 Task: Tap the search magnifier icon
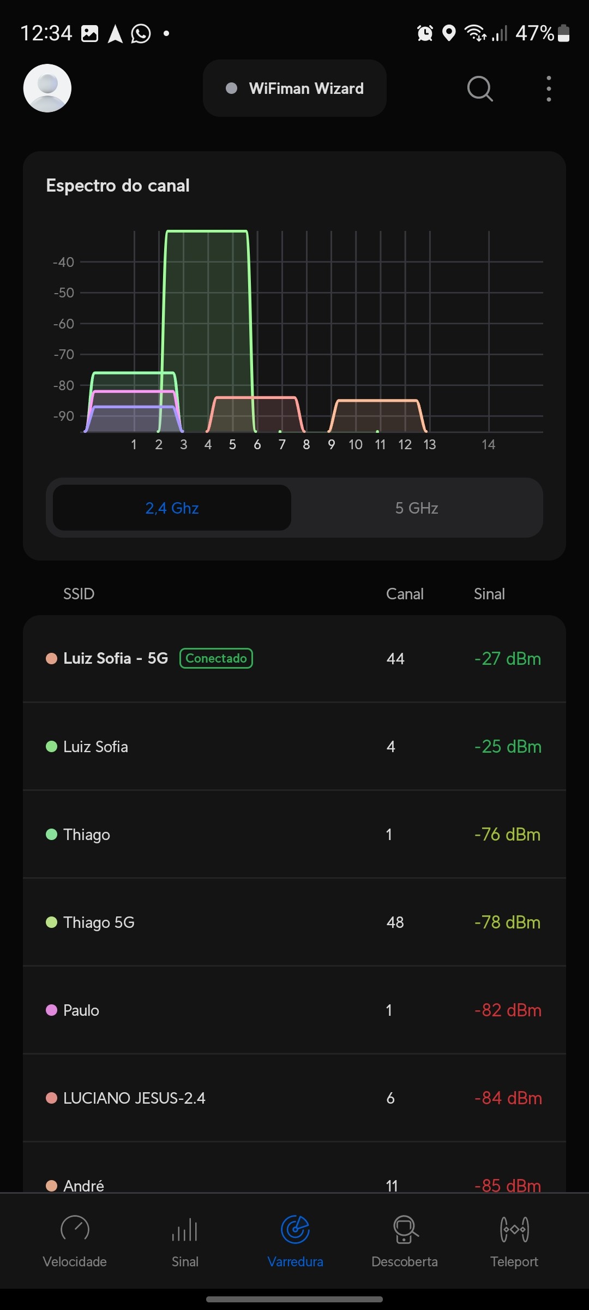pos(480,88)
